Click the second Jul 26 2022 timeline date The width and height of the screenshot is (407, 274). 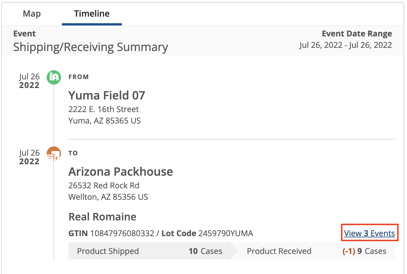tap(29, 157)
